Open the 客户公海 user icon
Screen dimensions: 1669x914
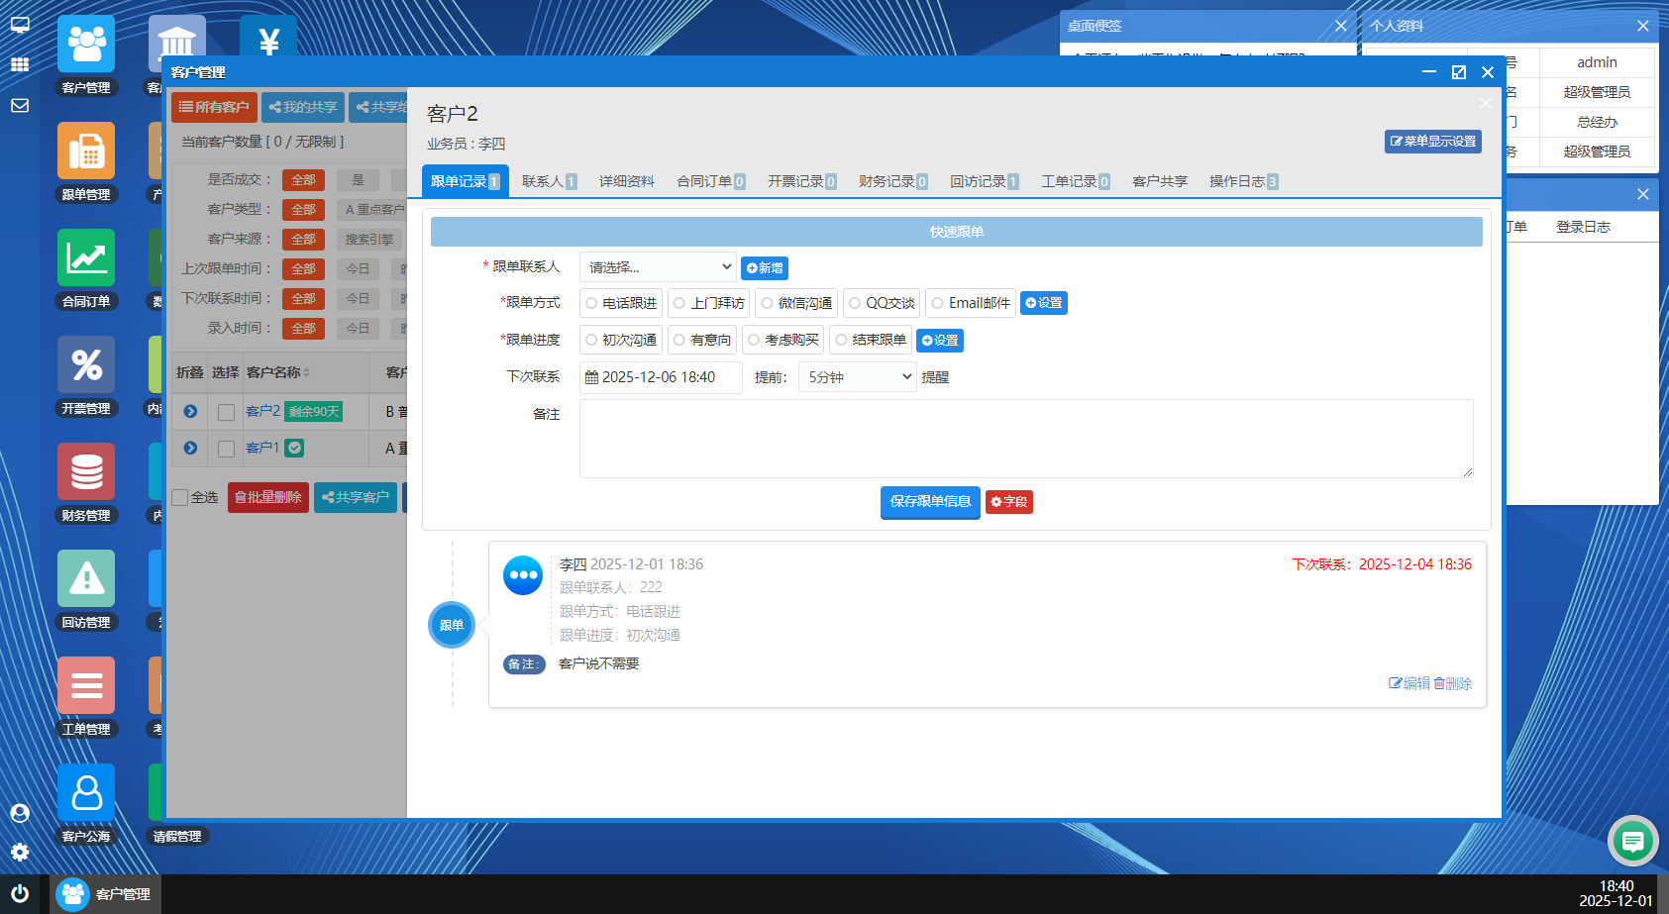tap(86, 793)
